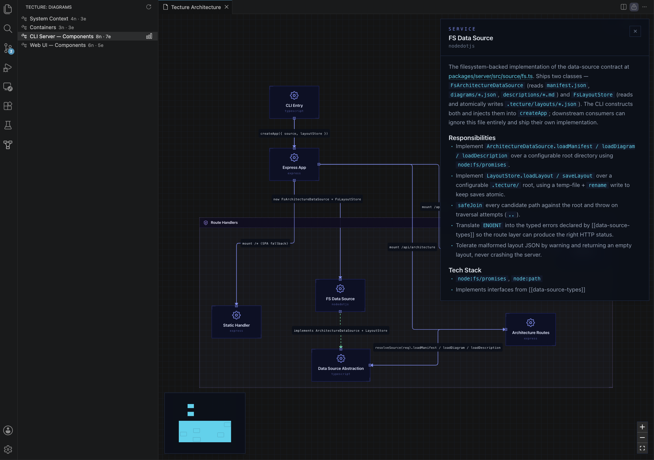Open the Run and Debug view
This screenshot has width=654, height=460.
[x=8, y=68]
